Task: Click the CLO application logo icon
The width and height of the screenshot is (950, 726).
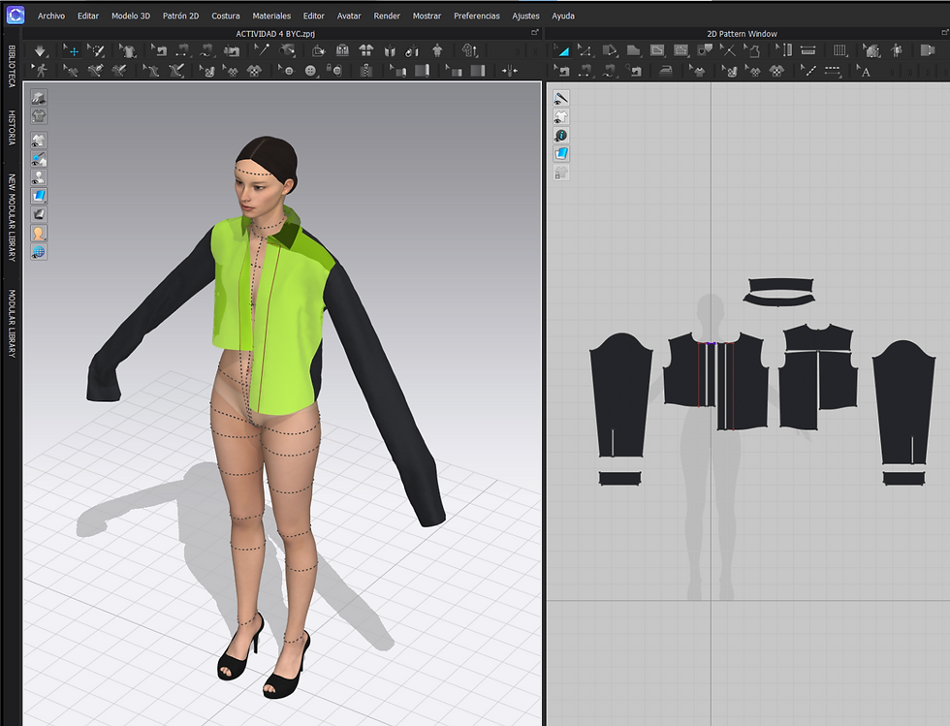Action: [14, 16]
